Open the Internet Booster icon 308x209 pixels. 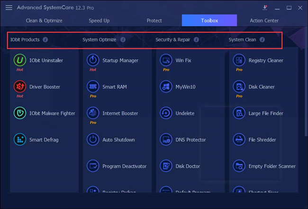pos(93,113)
